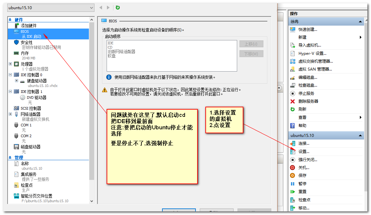Click the 下移(W) button
The width and height of the screenshot is (371, 215).
click(251, 54)
